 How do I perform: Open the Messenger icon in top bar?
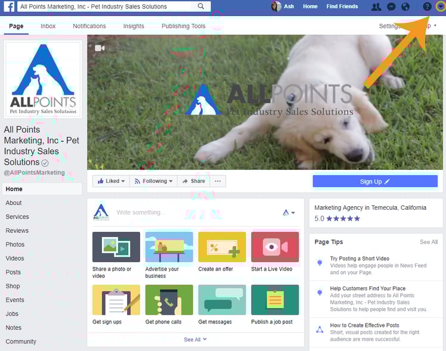pyautogui.click(x=391, y=7)
